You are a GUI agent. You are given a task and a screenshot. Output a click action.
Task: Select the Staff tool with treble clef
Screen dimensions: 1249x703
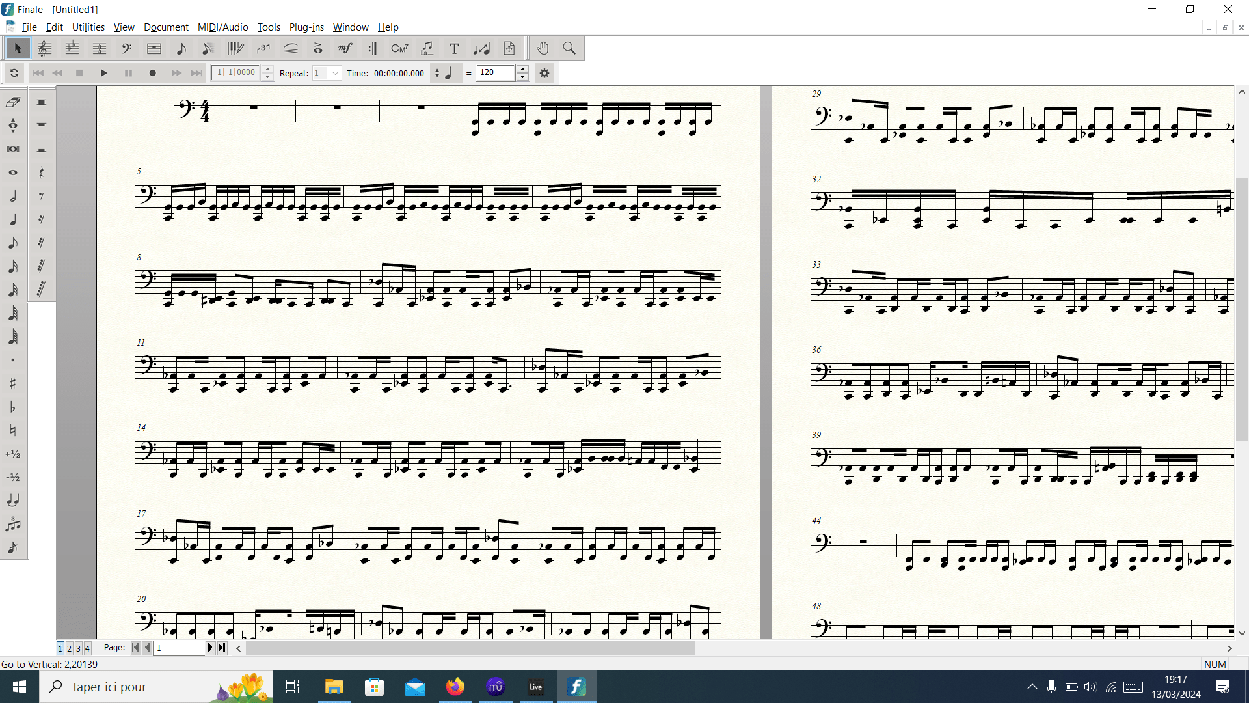pos(45,48)
